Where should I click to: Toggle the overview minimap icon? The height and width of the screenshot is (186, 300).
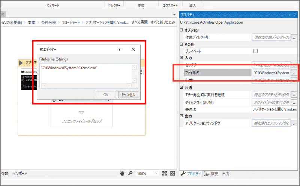172,173
